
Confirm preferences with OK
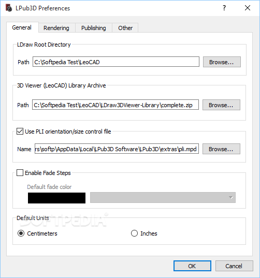pyautogui.click(x=192, y=266)
